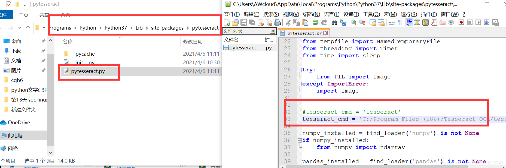The width and height of the screenshot is (506, 168).
Task: Click the Open file toolbar icon
Action: 235,23
